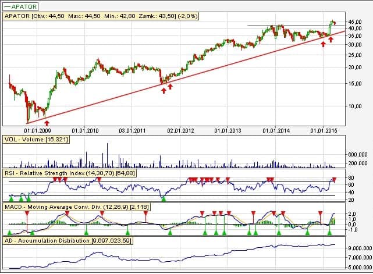Click the leftmost green RSI triangle marker
The width and height of the screenshot is (373, 274).
[x=12, y=199]
